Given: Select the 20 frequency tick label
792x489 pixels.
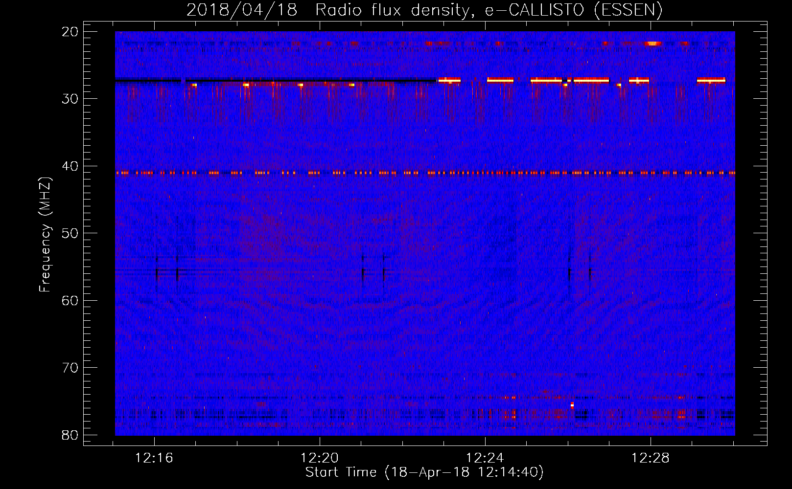Looking at the screenshot, I should pyautogui.click(x=70, y=32).
